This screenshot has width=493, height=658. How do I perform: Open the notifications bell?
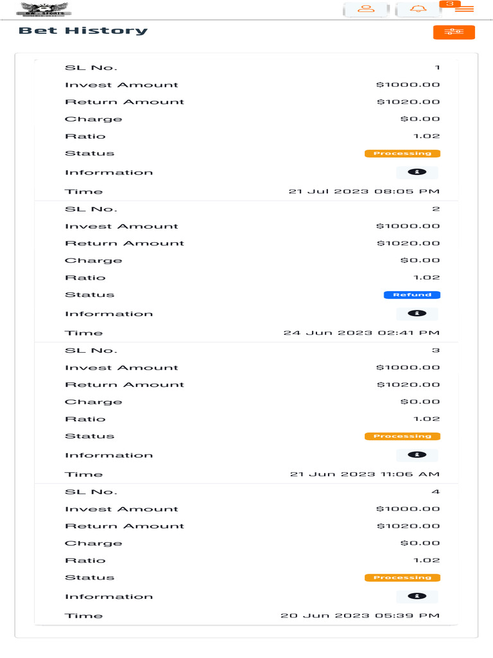(x=418, y=10)
